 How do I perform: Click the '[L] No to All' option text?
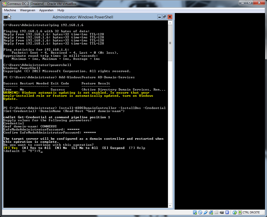pos(85,148)
